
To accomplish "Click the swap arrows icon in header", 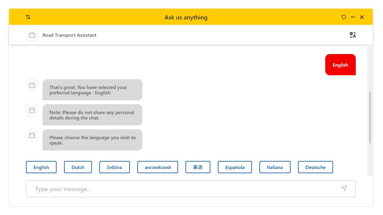I will tap(28, 17).
